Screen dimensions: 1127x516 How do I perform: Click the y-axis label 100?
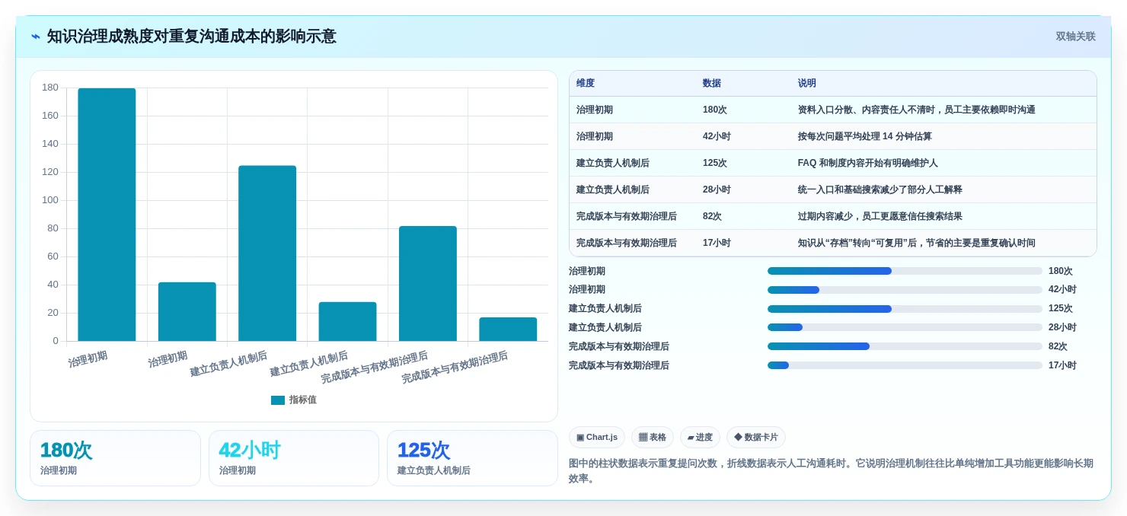50,200
